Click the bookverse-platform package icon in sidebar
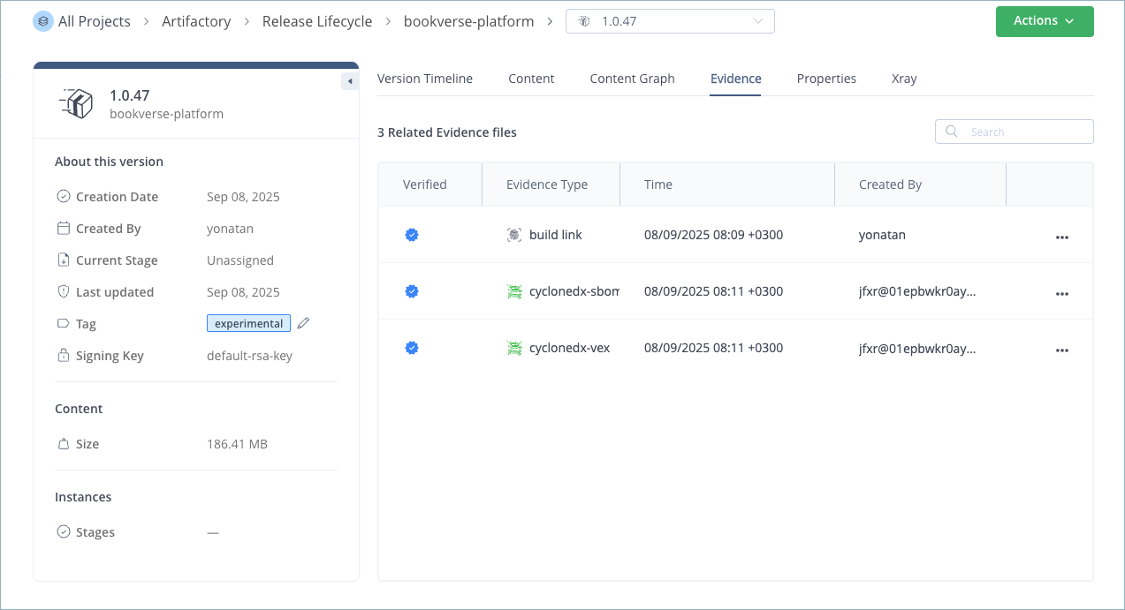Screen dimensions: 1125x610 [77, 102]
